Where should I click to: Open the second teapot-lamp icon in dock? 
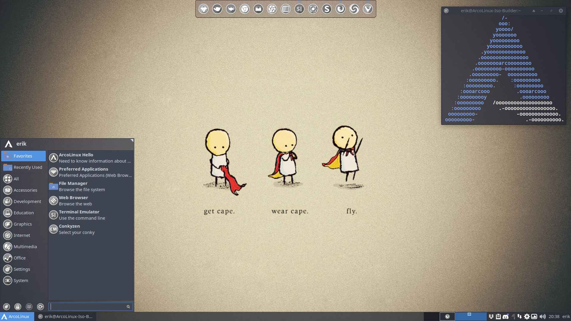tap(231, 9)
